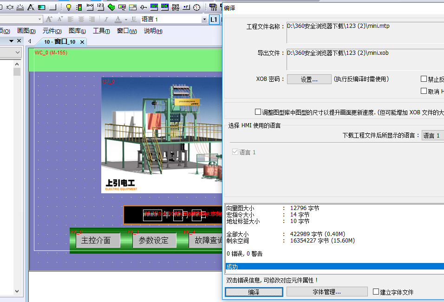Expand the left panel's top dropdown arrow
This screenshot has height=302, width=444.
[x=18, y=53]
